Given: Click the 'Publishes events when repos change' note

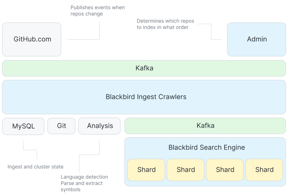Looking at the screenshot, I should click(97, 11).
